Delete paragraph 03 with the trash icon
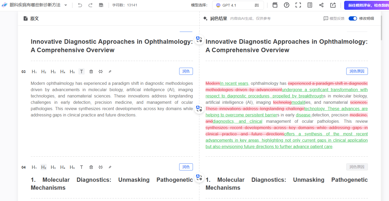Viewport: 389px width, 201px height. coord(91,71)
